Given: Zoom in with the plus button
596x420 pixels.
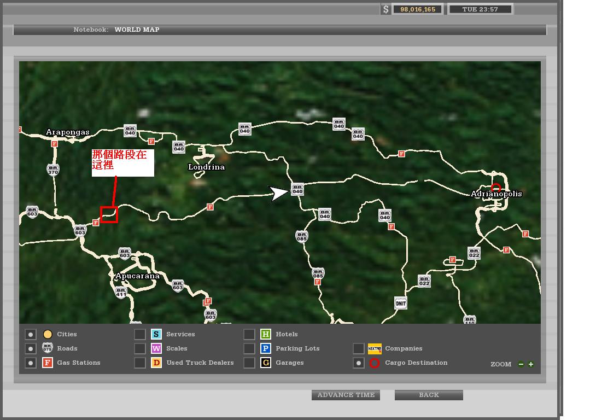Looking at the screenshot, I should coord(531,364).
